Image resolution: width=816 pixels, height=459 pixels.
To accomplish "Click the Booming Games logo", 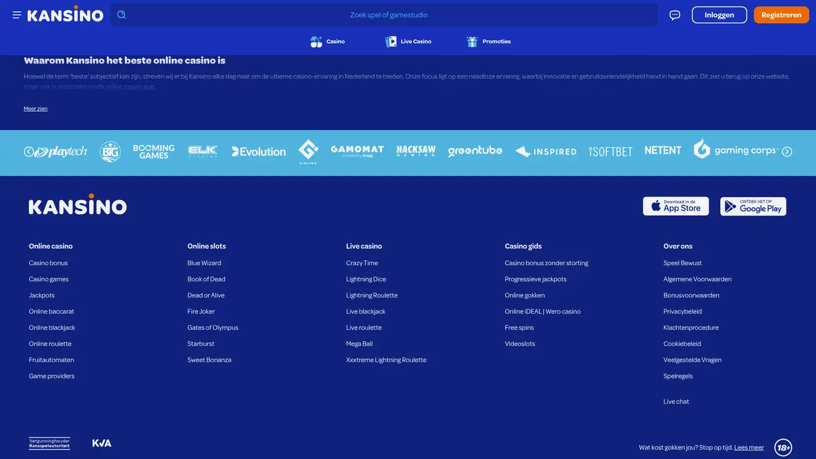I will coord(154,152).
